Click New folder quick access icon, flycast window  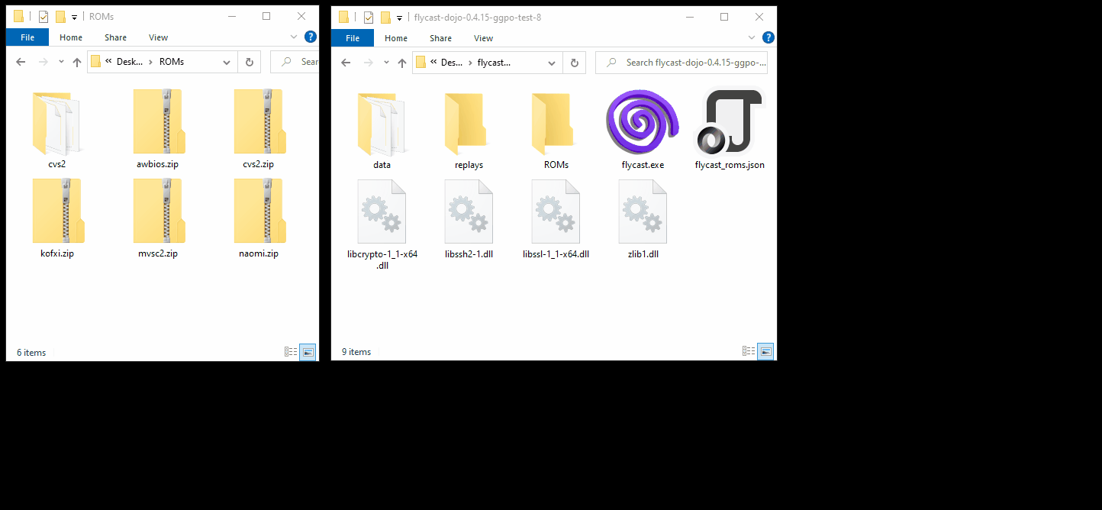(x=385, y=17)
